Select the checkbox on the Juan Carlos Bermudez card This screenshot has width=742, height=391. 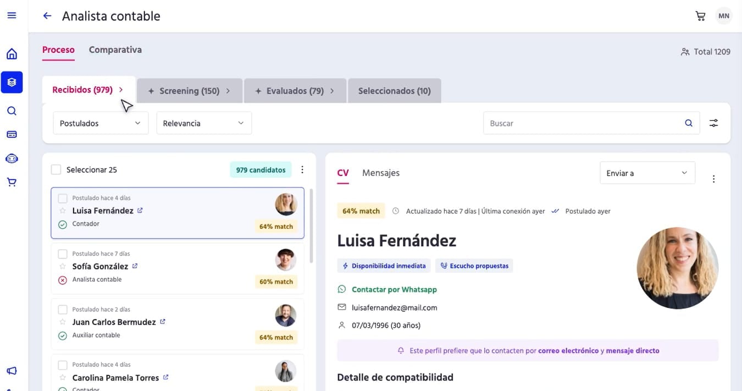click(63, 309)
